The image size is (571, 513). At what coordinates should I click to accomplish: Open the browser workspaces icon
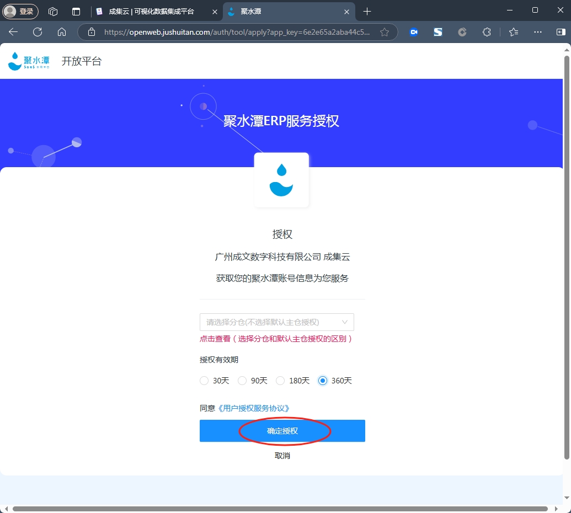pos(53,12)
